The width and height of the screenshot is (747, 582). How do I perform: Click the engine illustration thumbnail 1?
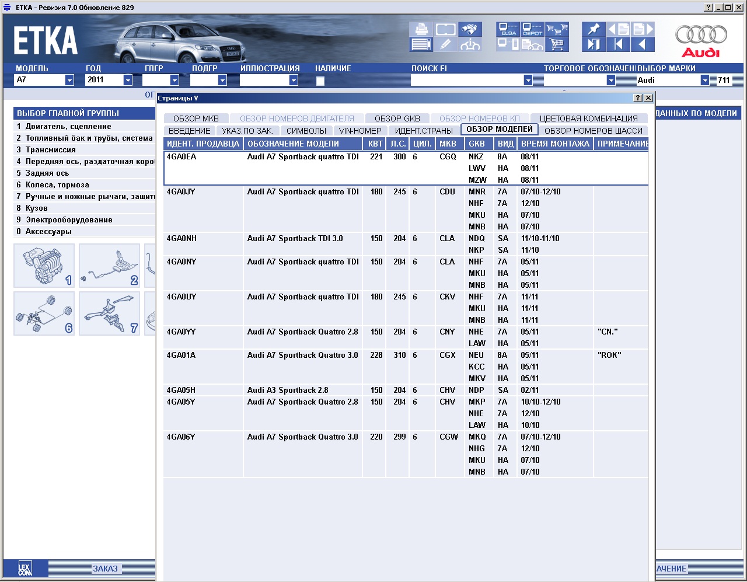44,266
